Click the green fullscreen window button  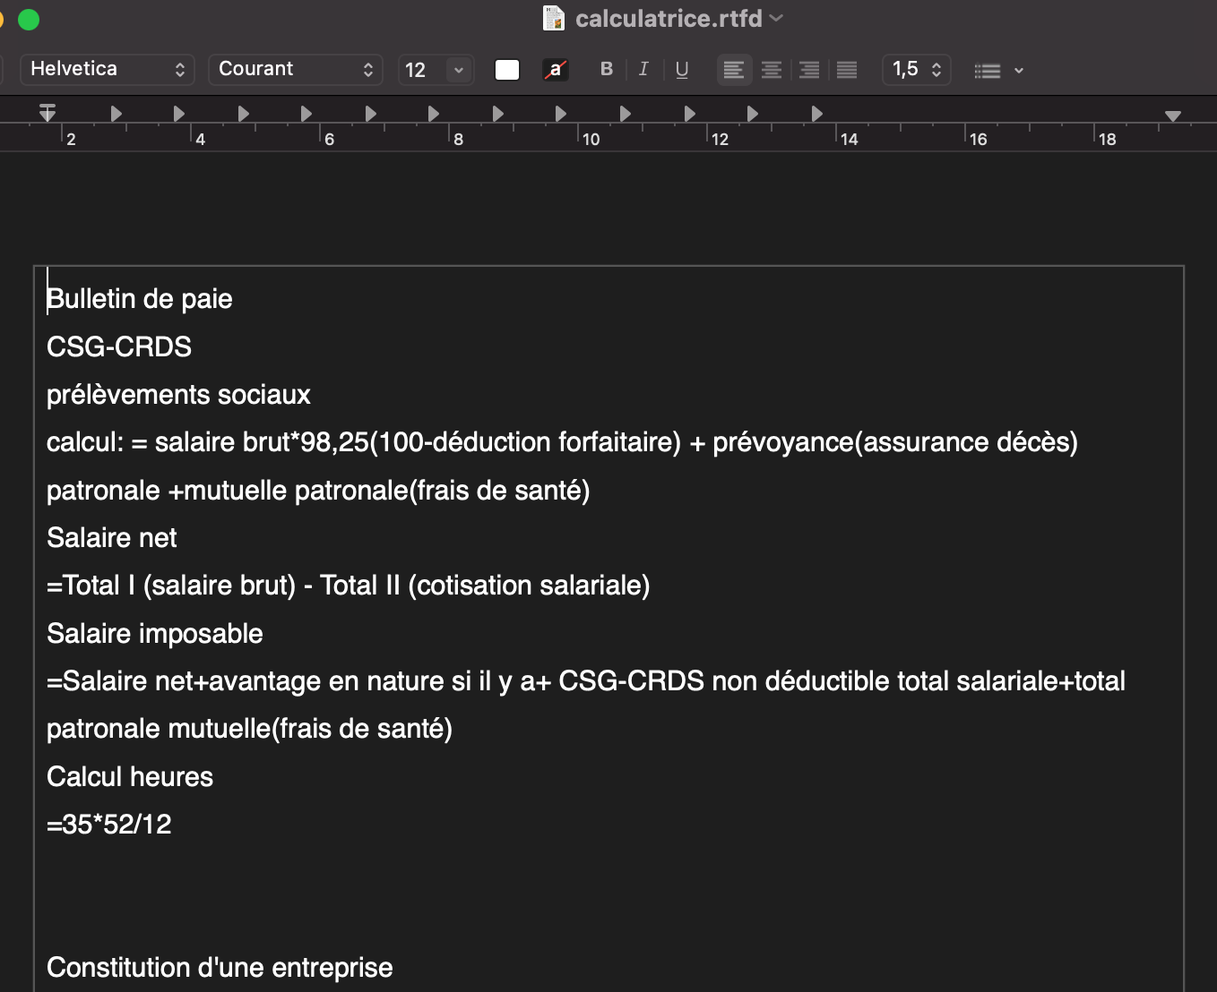29,19
